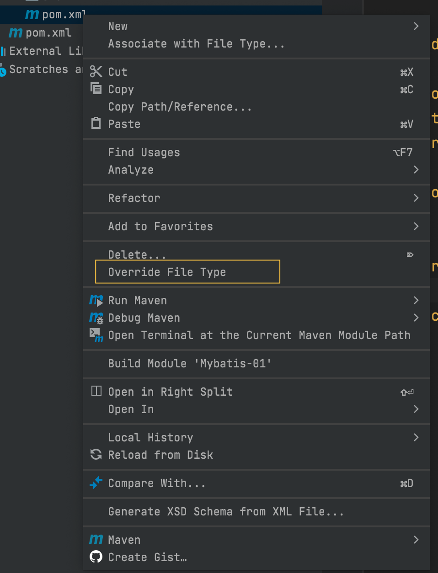This screenshot has height=573, width=438.
Task: Click the Cut scissors icon
Action: [x=96, y=72]
